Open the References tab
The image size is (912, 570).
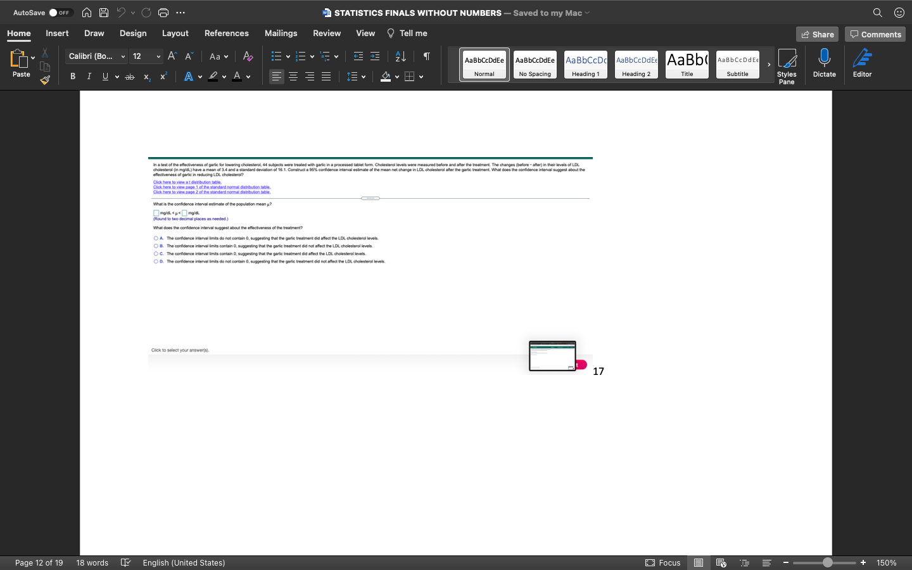point(226,33)
